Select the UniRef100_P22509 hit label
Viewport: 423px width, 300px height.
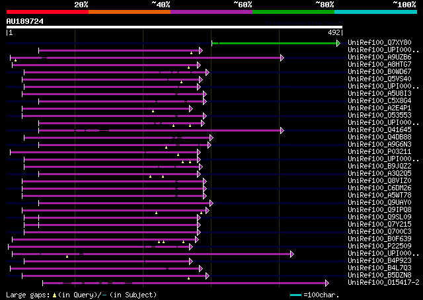379,246
